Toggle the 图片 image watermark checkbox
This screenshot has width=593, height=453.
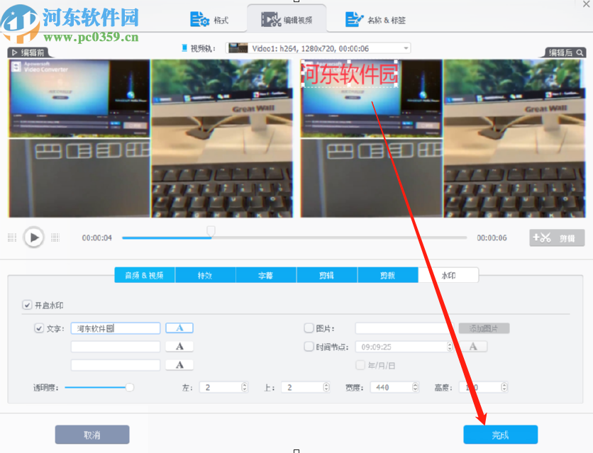[309, 328]
